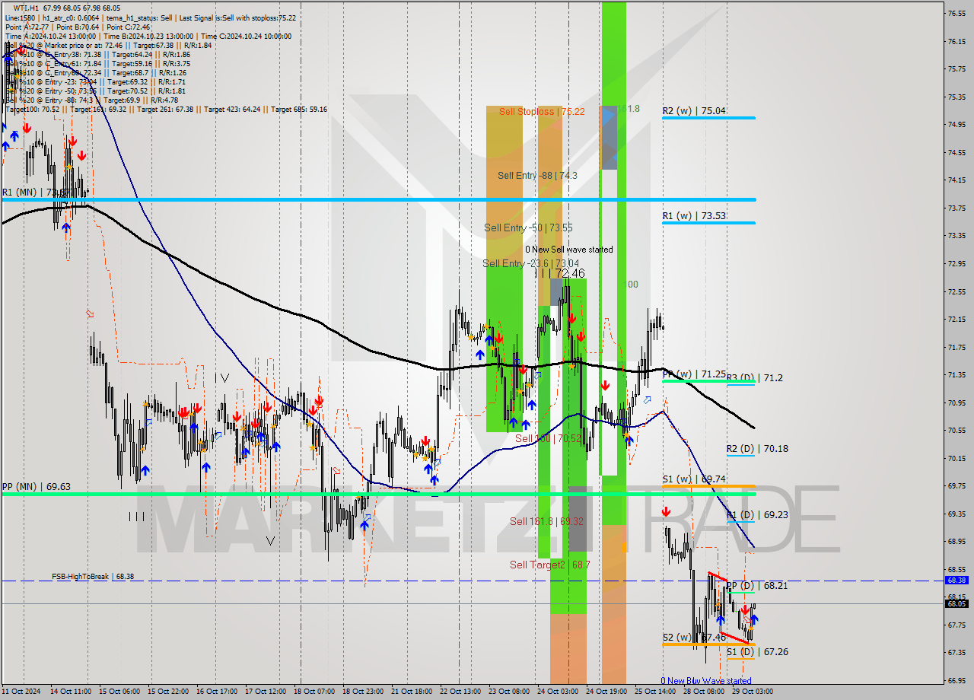Screen dimensions: 974x700
Task: Select the 'Sell 100 | 70.52' label
Action: click(x=548, y=438)
